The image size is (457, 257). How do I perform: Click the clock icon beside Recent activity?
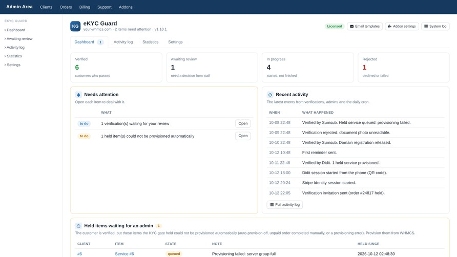(x=270, y=95)
